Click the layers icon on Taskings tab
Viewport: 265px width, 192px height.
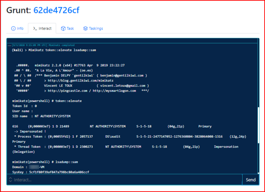pos(86,29)
